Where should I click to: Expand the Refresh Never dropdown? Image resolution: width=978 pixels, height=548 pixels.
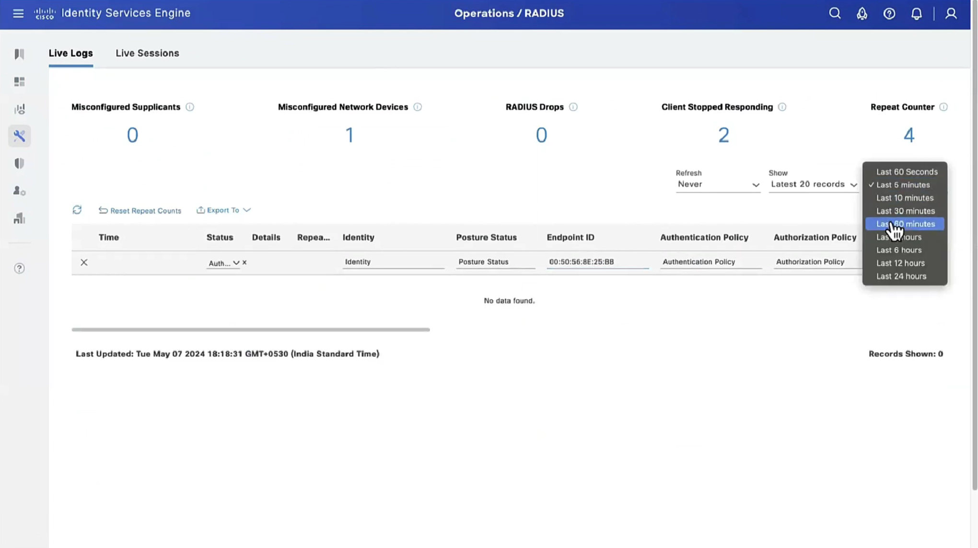(718, 184)
